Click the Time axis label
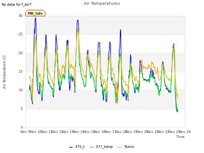204x153 pixels. click(180, 137)
